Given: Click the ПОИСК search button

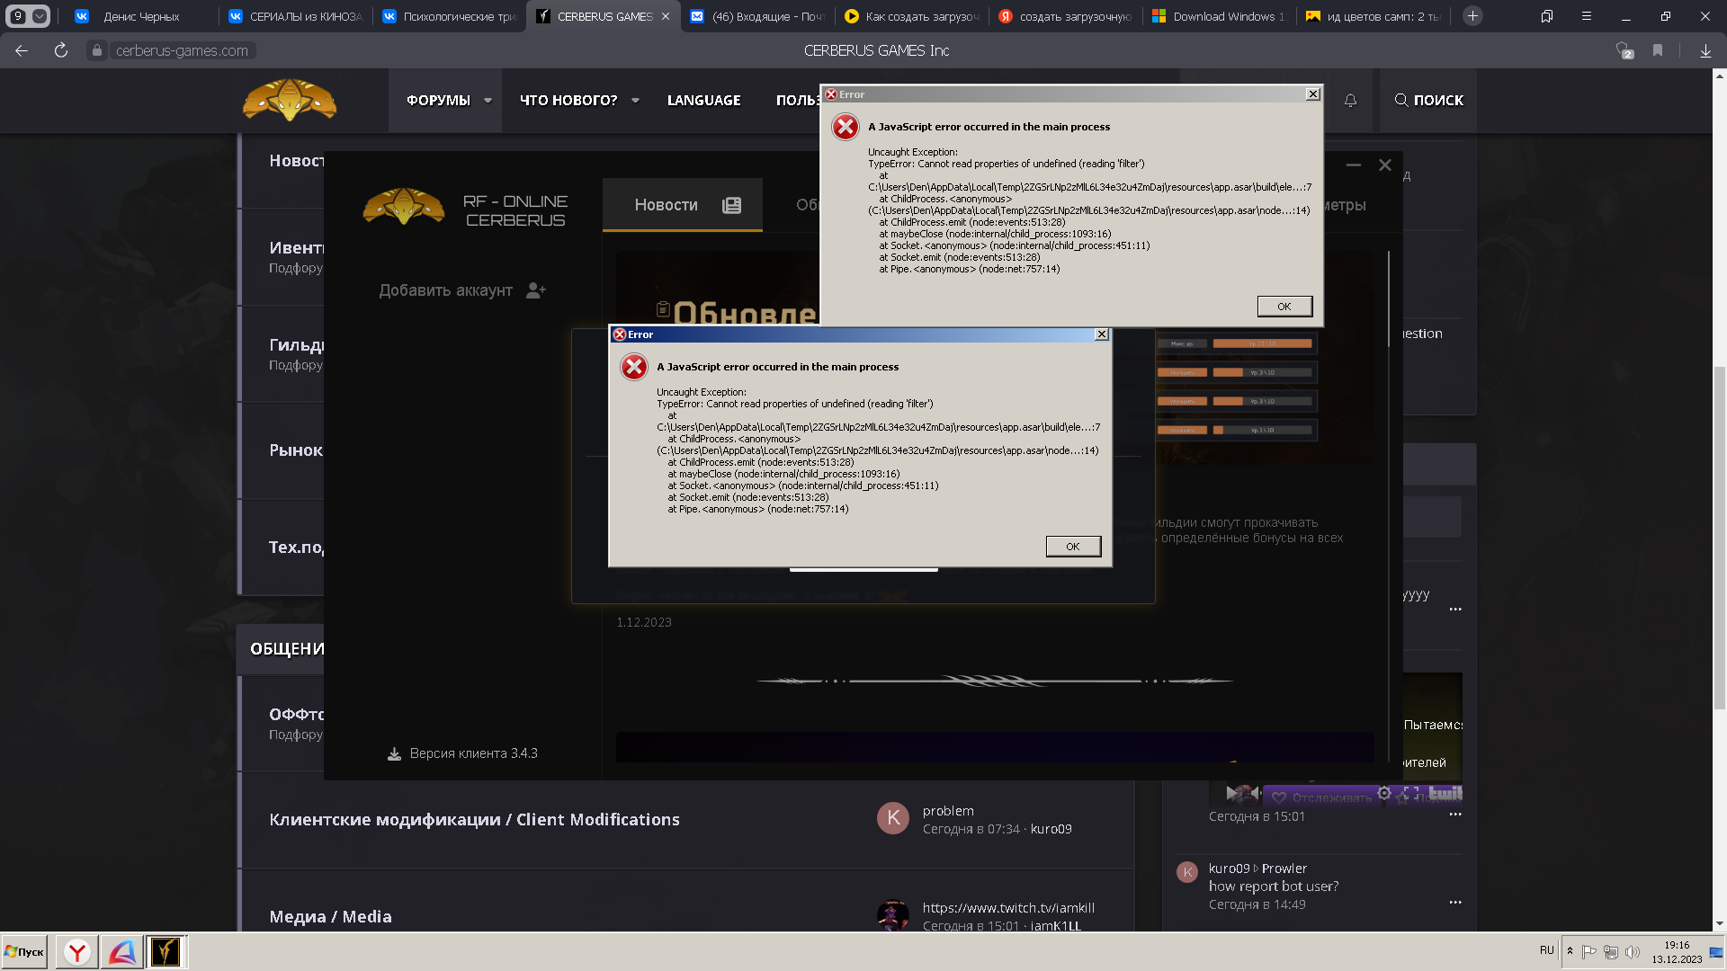Looking at the screenshot, I should (1428, 101).
